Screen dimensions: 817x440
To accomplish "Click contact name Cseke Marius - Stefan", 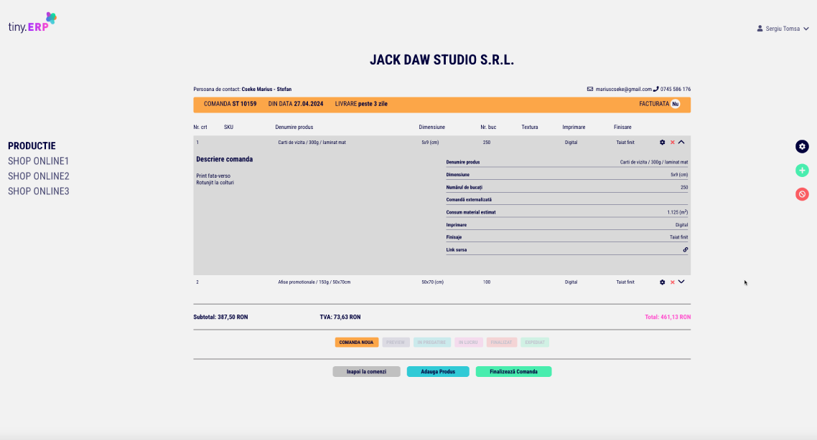I will click(266, 90).
